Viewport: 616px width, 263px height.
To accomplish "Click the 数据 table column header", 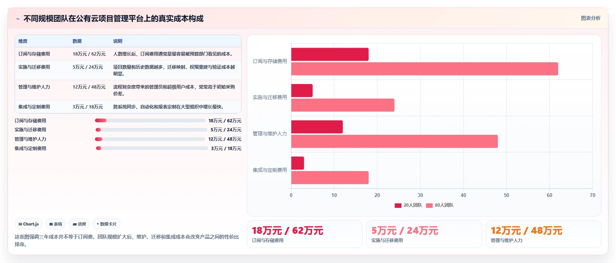I will pyautogui.click(x=77, y=41).
